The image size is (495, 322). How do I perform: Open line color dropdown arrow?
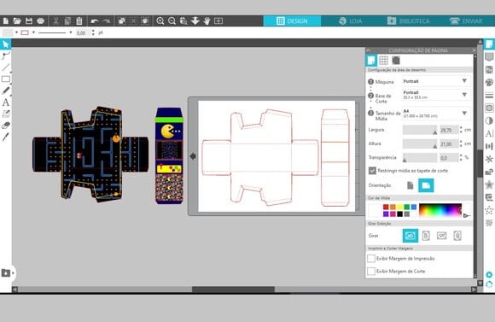point(33,32)
